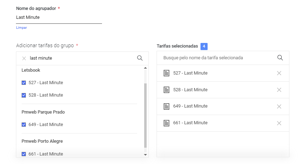
Task: Click the Limpar link under the name field
Action: (21, 28)
